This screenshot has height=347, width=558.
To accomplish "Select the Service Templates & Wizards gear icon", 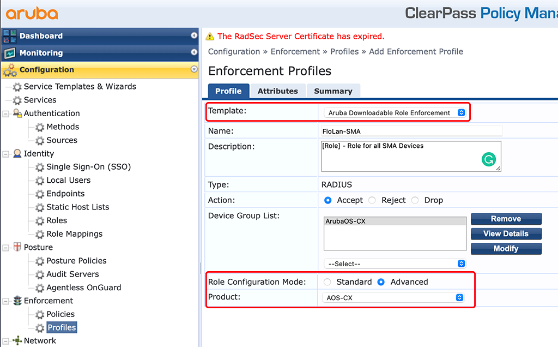I will pyautogui.click(x=18, y=86).
